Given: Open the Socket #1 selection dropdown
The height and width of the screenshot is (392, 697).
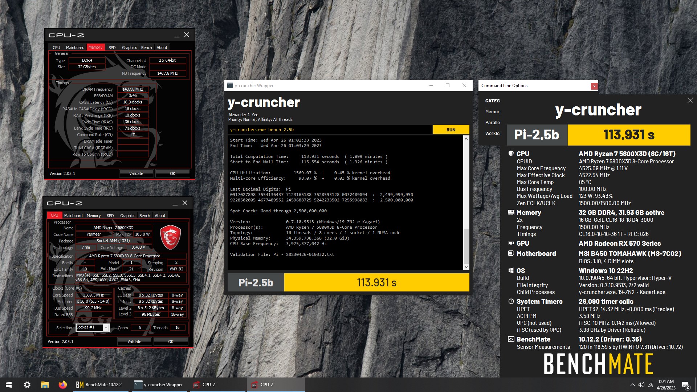Looking at the screenshot, I should click(93, 327).
